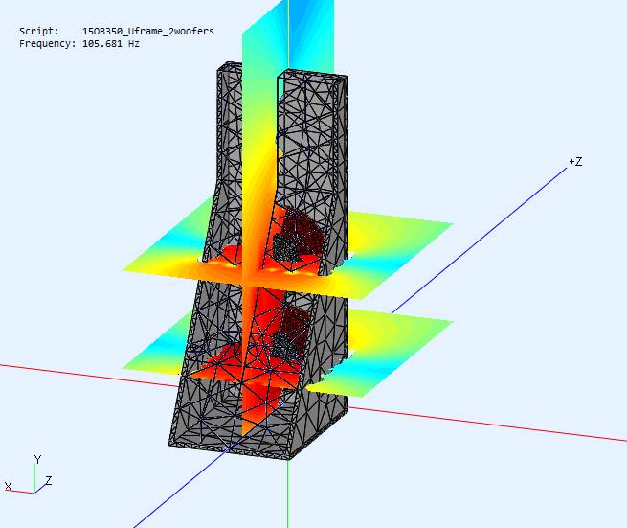
Task: Click the frequency value 105.681 Hz
Action: [111, 44]
